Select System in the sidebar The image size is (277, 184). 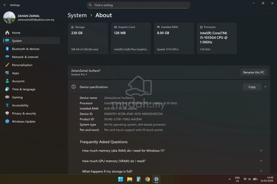pyautogui.click(x=32, y=41)
